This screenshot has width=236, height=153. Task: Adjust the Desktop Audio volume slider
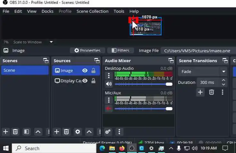pyautogui.click(x=143, y=84)
